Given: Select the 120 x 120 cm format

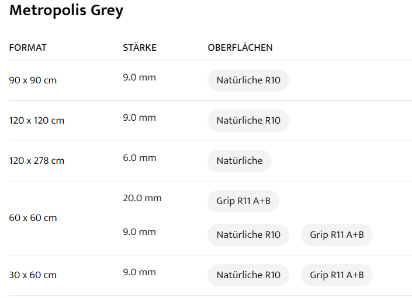Looking at the screenshot, I should point(37,121).
